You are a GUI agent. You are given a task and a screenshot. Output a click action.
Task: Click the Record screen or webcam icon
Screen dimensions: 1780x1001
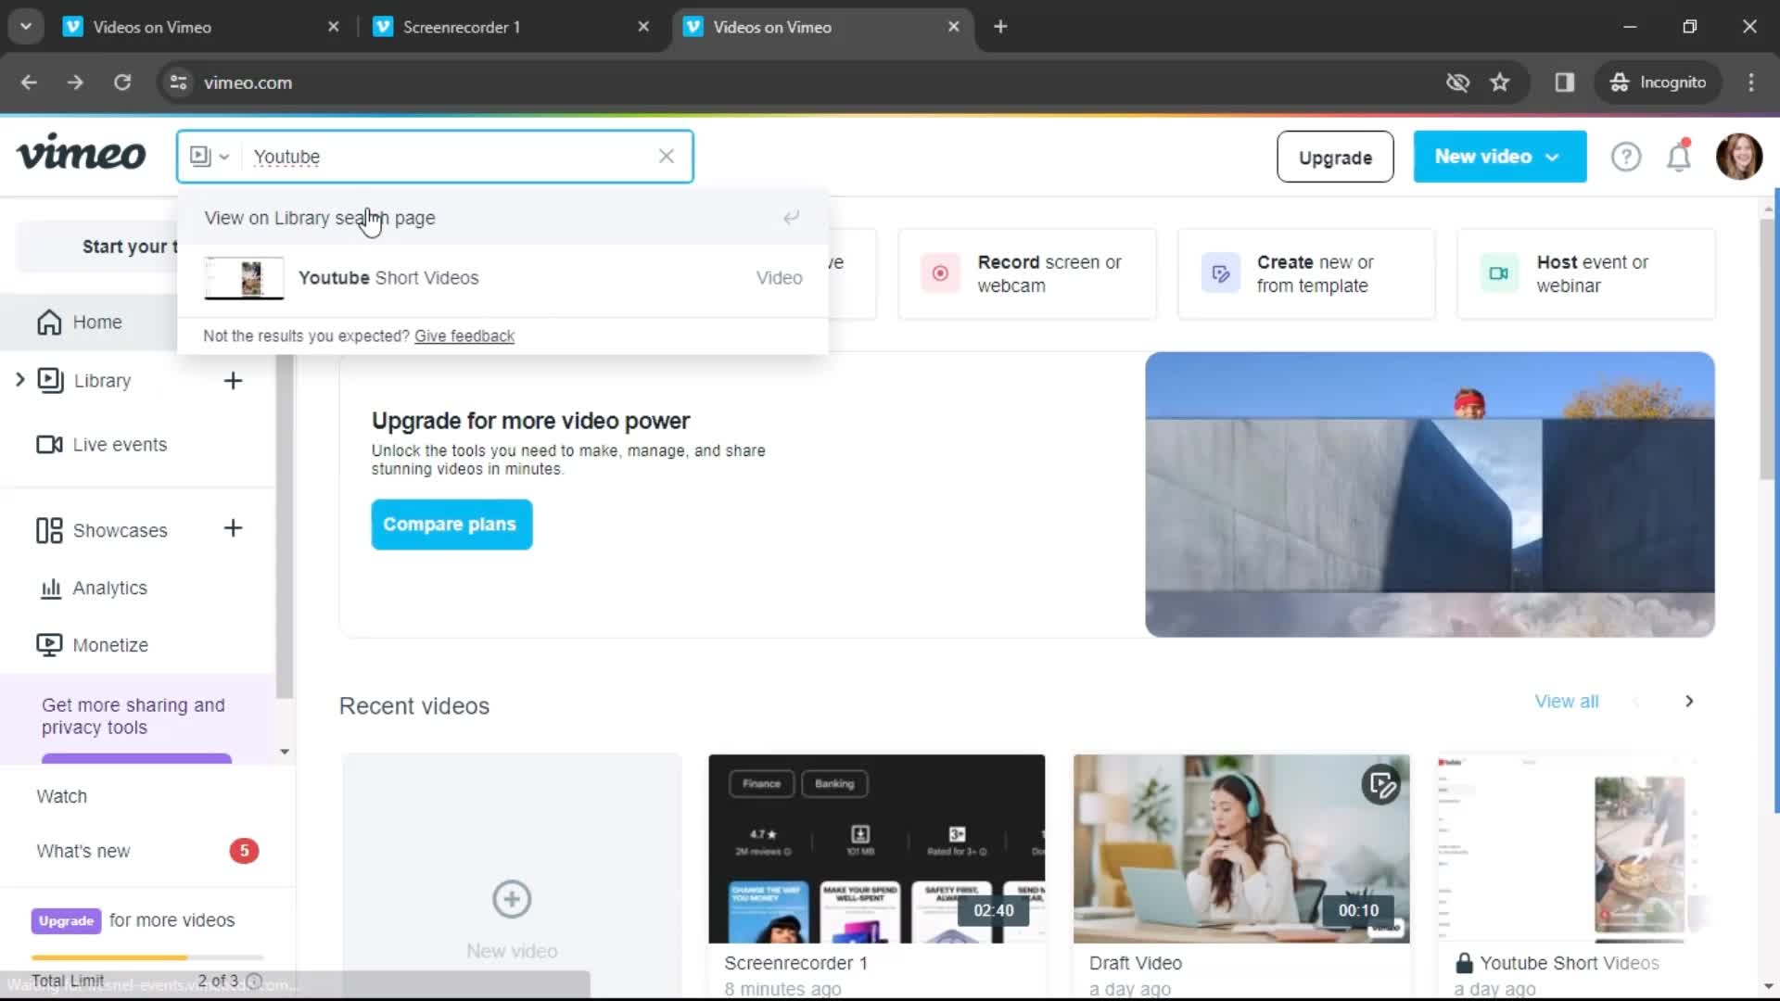939,272
